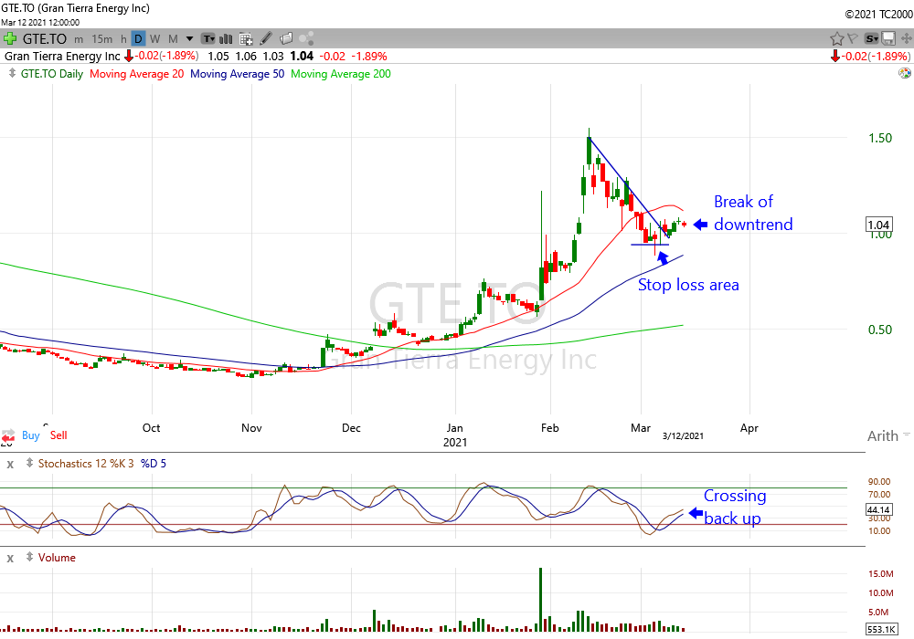The image size is (914, 639).
Task: Click the Feb month axis label
Action: (549, 428)
